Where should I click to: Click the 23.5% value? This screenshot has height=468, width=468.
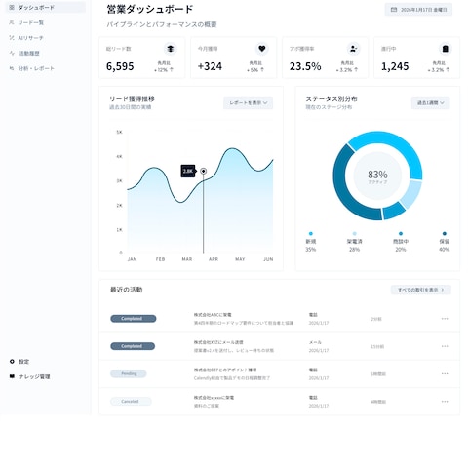click(305, 66)
